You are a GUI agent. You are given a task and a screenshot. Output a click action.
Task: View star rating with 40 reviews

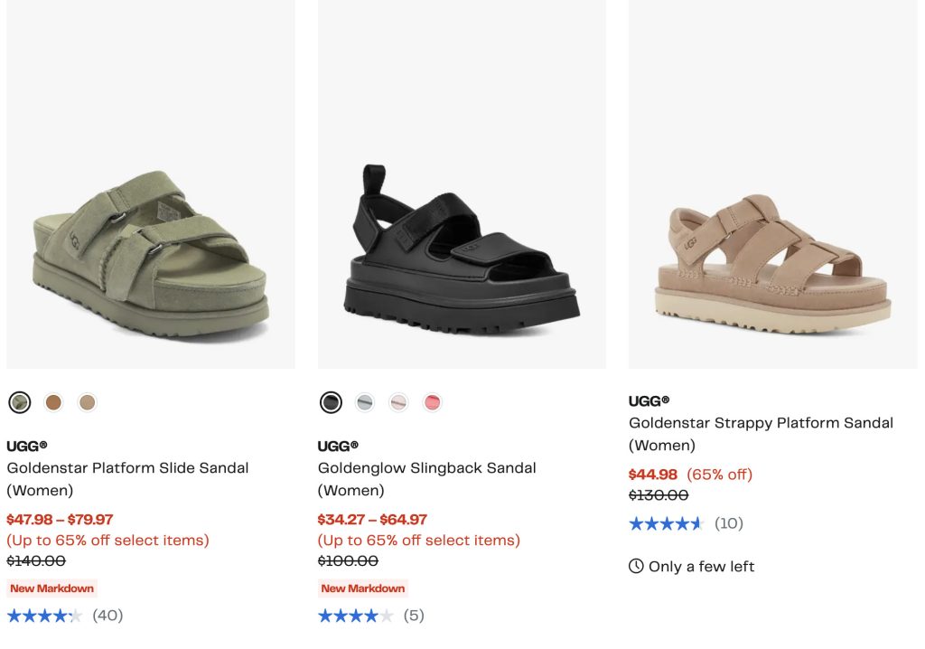44,616
